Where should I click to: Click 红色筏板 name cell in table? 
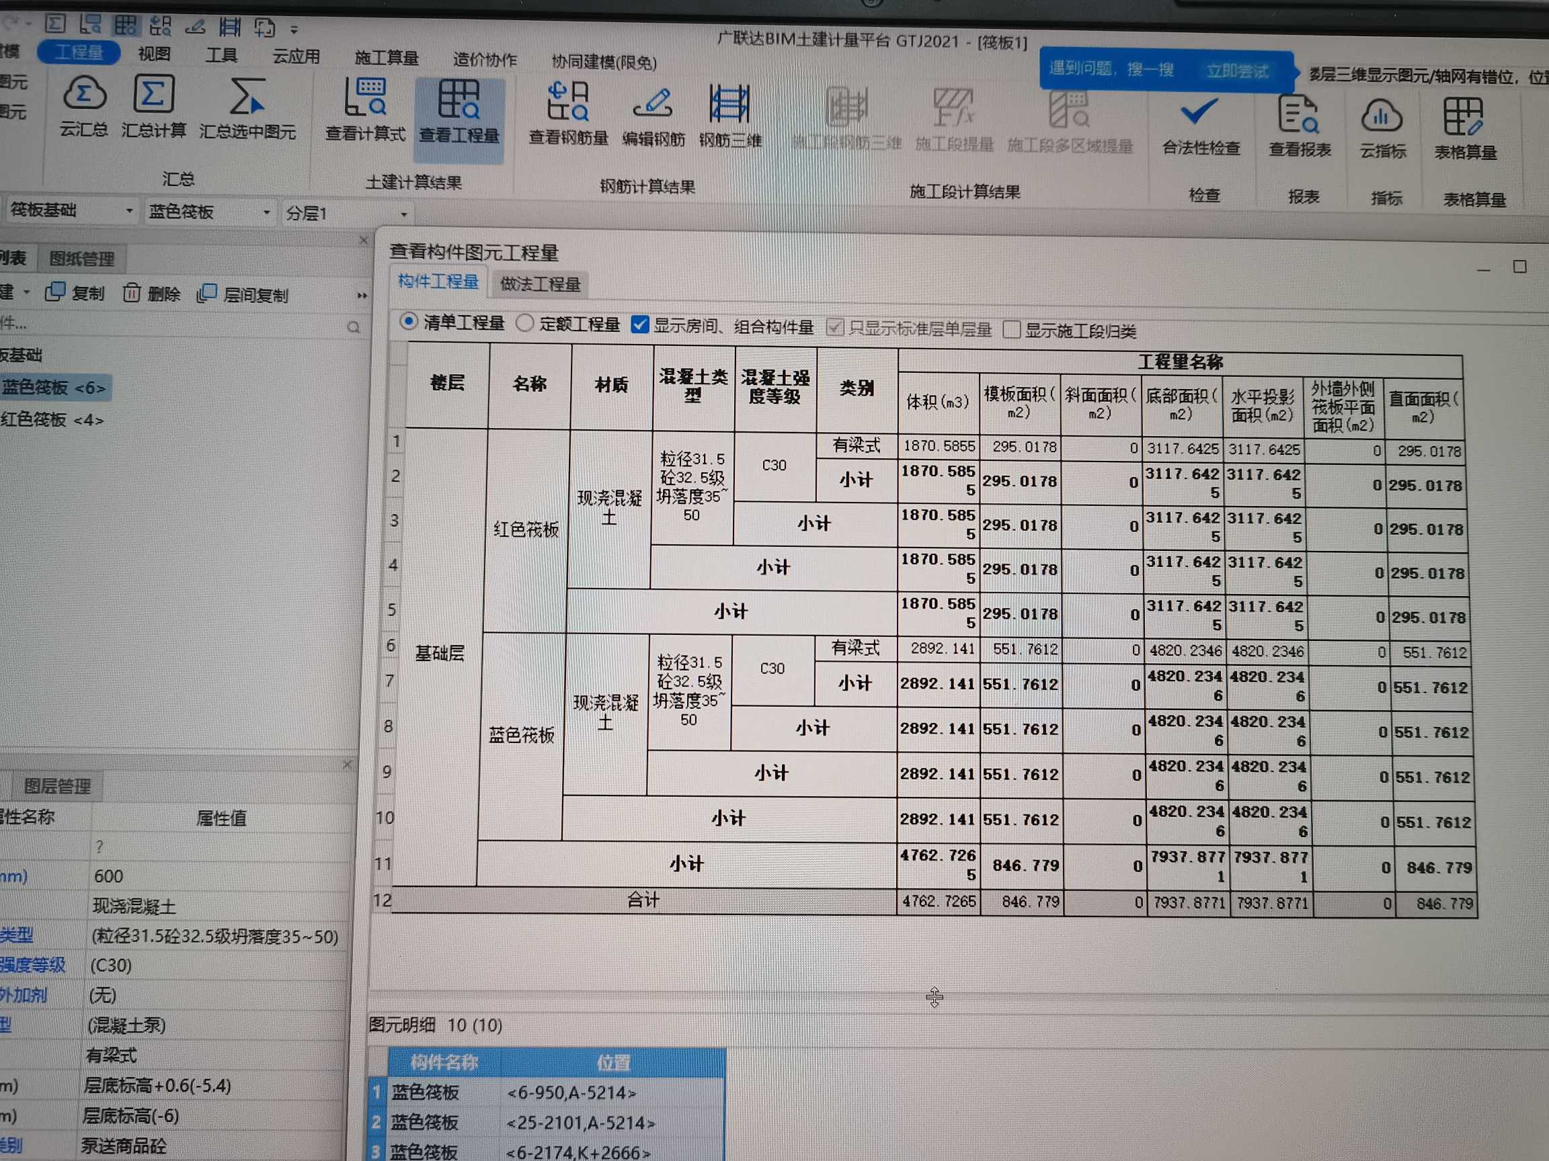click(x=526, y=529)
